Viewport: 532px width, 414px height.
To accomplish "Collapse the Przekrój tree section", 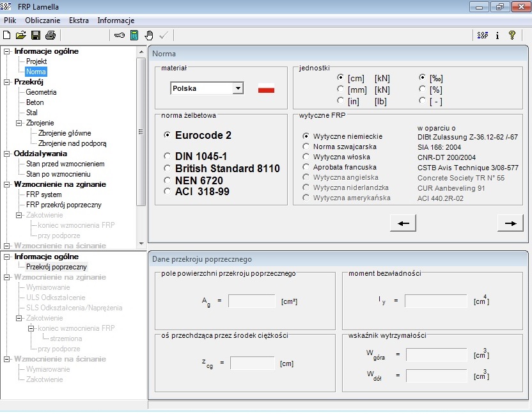I will pyautogui.click(x=7, y=82).
